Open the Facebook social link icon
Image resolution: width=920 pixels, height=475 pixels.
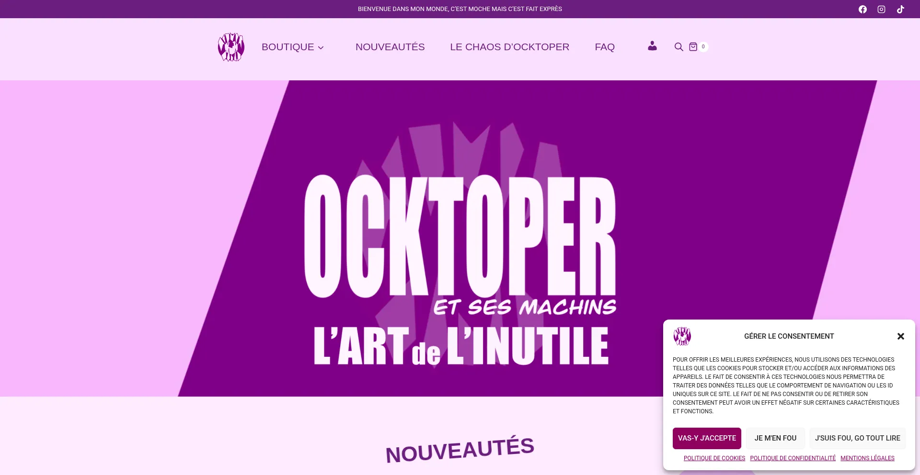pos(862,9)
